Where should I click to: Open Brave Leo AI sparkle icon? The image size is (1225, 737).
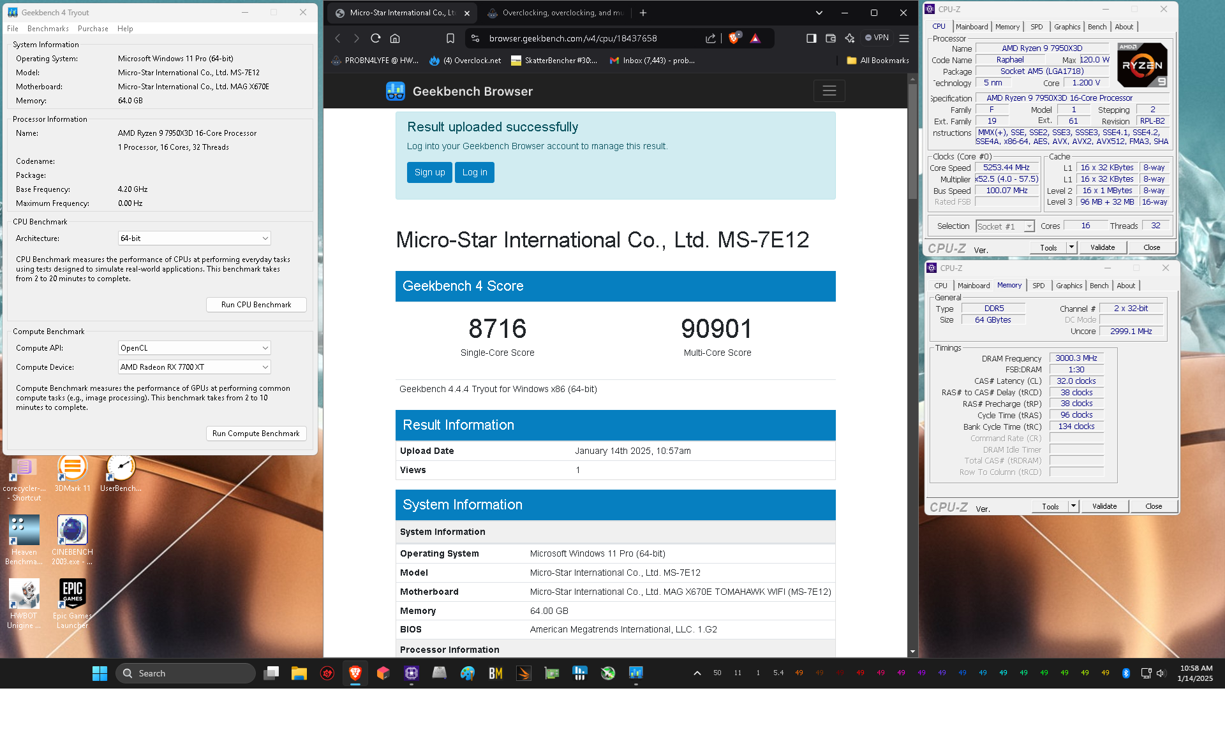point(849,38)
